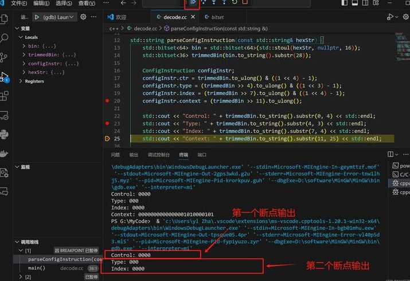The height and width of the screenshot is (281, 410).
Task: Open terminal panel more actions
Action: pyautogui.click(x=405, y=154)
